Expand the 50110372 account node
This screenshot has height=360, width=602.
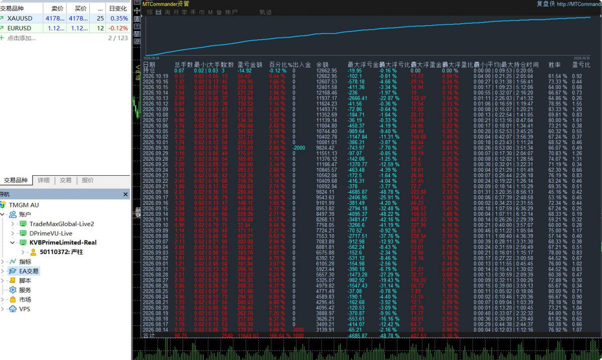coord(23,252)
